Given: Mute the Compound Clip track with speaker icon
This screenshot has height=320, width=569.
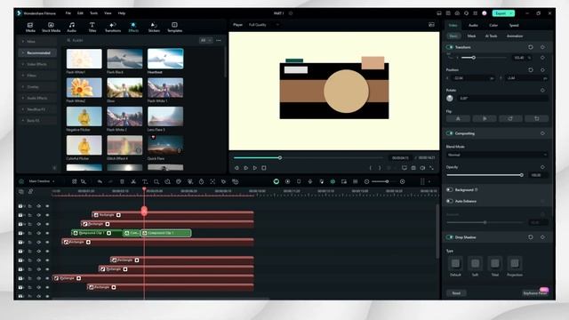Looking at the screenshot, I should pyautogui.click(x=38, y=233).
